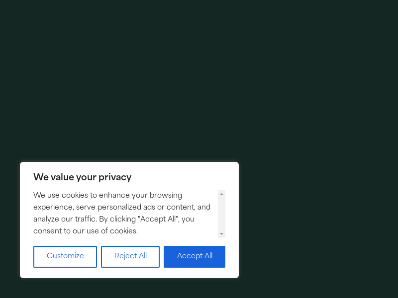Choose the outlined Reject All option
This screenshot has height=298, width=398.
(130, 256)
